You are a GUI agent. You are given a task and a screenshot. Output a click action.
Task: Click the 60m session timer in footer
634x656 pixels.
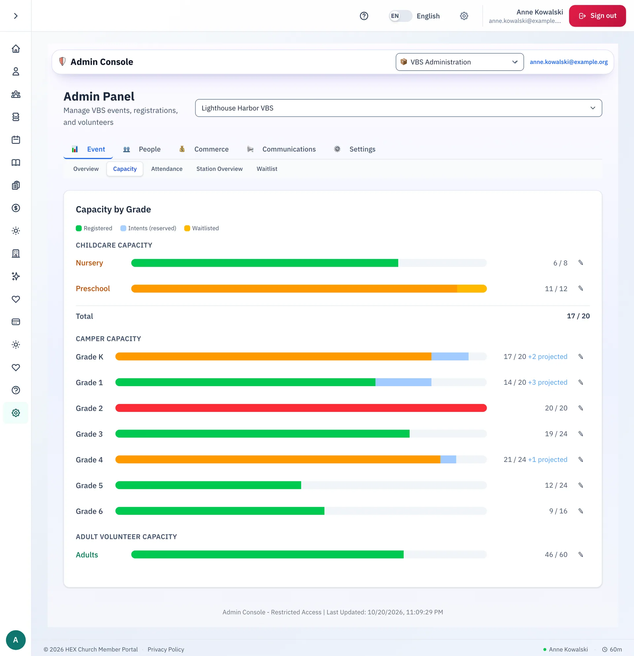pos(612,649)
